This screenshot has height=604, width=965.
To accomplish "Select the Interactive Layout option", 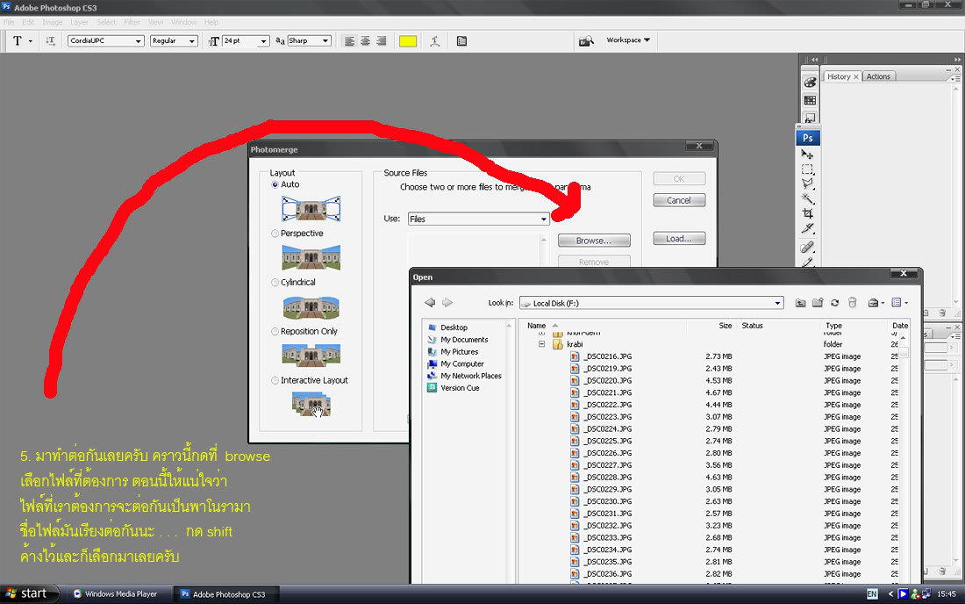I will [275, 380].
